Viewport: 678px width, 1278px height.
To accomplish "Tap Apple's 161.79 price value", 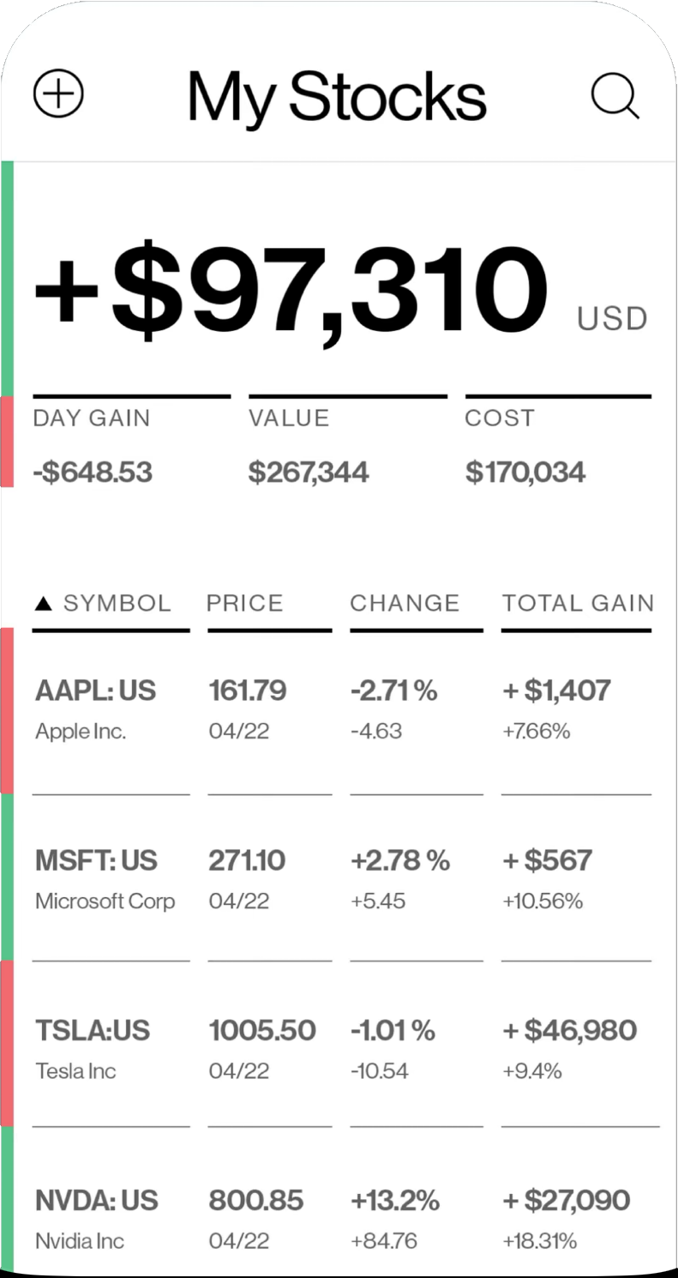I will (248, 690).
